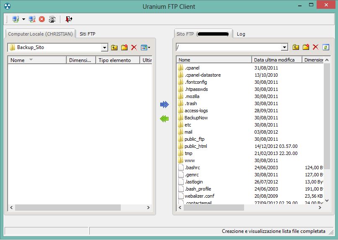Sort remote list by Nome column
The width and height of the screenshot is (338, 240).
214,59
